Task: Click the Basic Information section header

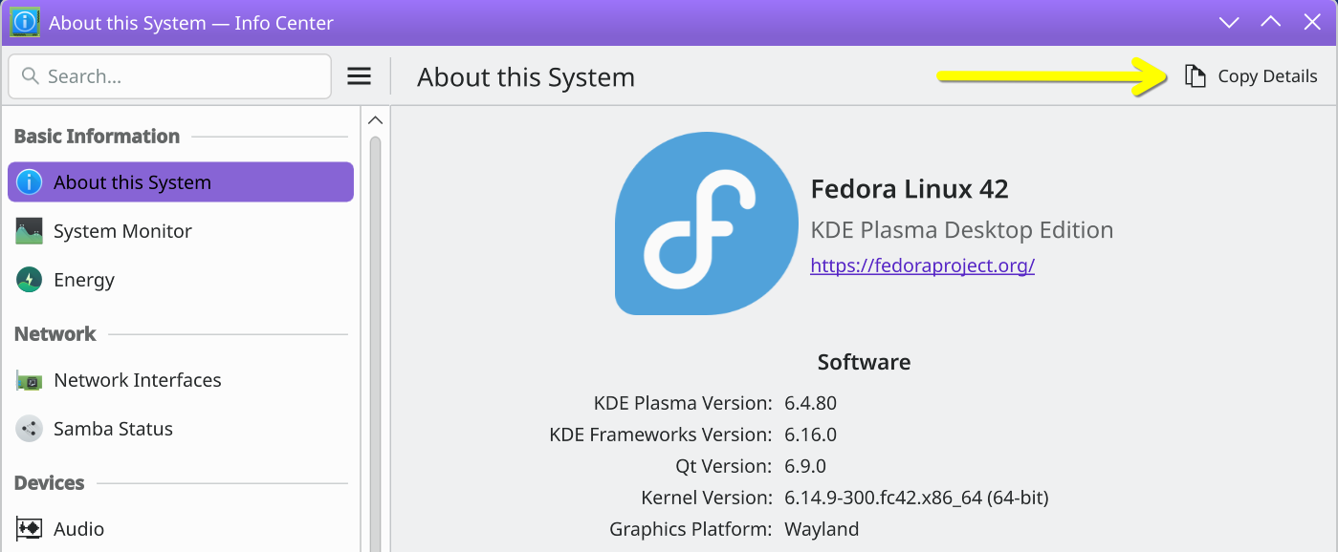Action: [97, 137]
